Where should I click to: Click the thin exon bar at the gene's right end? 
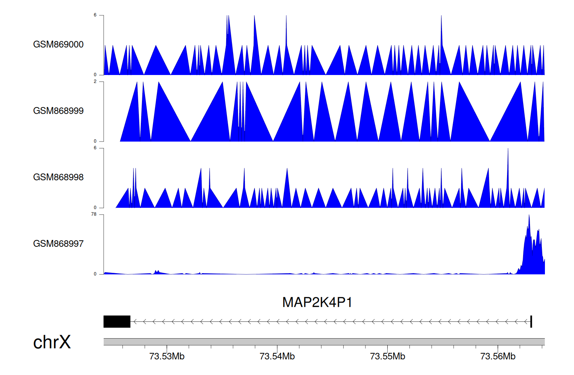[531, 321]
